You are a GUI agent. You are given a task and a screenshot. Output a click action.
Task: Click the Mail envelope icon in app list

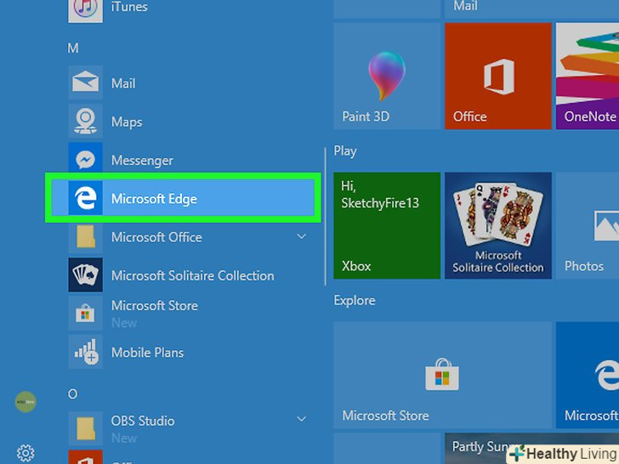pos(85,82)
